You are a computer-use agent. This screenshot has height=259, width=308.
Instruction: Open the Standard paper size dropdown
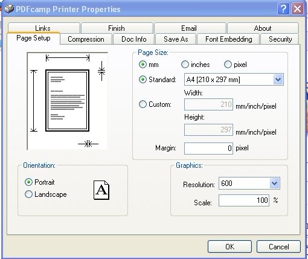(278, 80)
